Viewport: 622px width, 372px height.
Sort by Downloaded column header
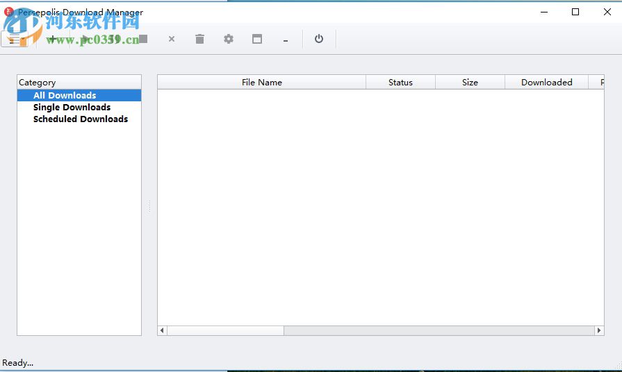[547, 83]
